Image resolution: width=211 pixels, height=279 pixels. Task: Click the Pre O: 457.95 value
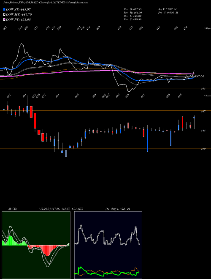click(133, 9)
